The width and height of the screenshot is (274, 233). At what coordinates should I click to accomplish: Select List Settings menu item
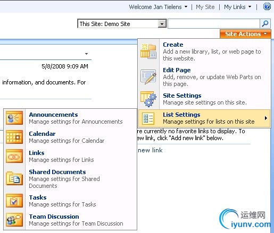point(204,118)
